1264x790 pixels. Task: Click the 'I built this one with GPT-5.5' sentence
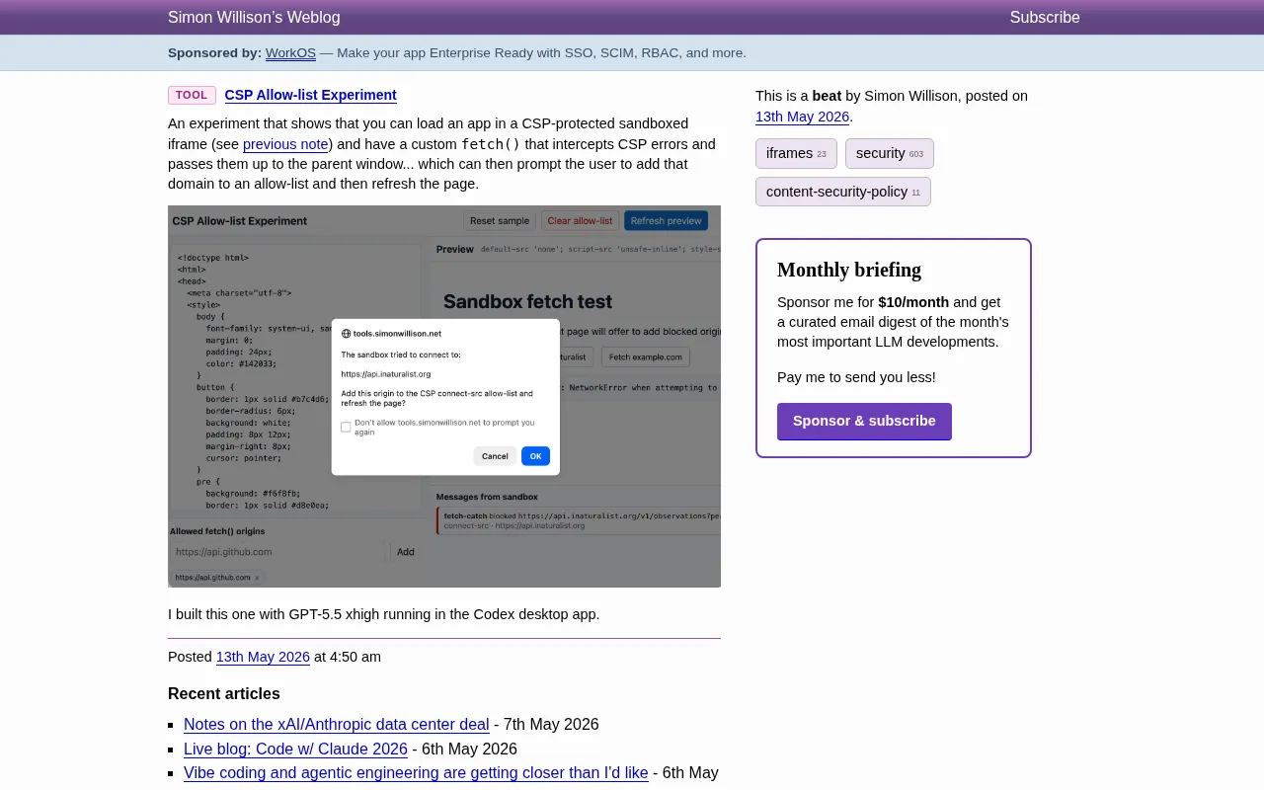[x=384, y=614]
